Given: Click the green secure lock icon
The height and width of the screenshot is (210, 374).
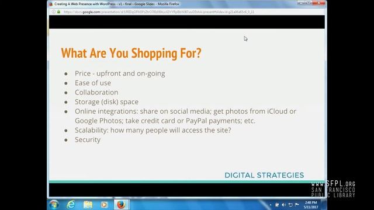Looking at the screenshot, I should [58, 12].
